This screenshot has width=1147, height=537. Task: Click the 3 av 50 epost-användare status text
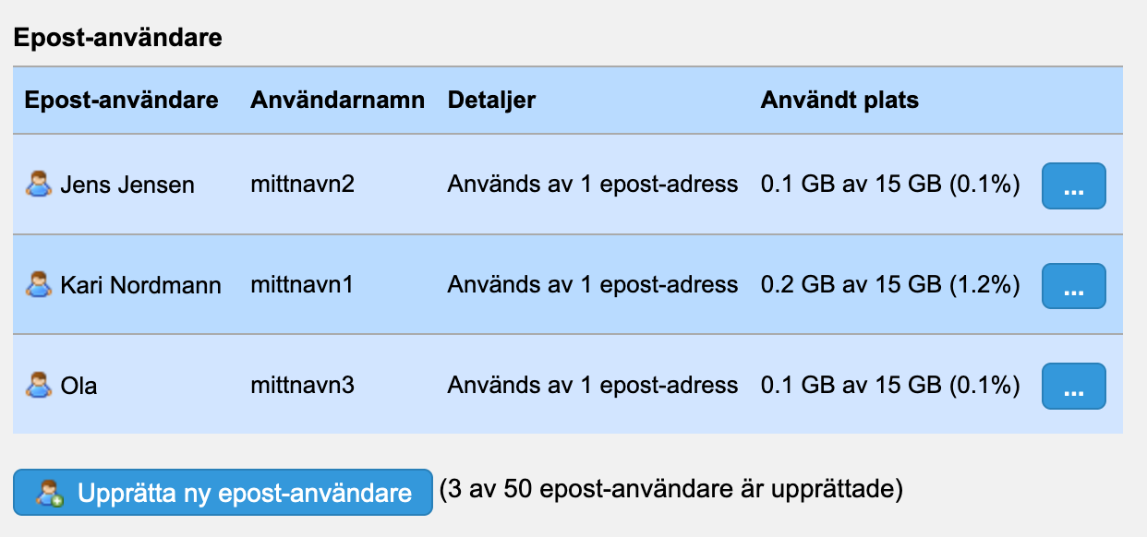coord(670,489)
